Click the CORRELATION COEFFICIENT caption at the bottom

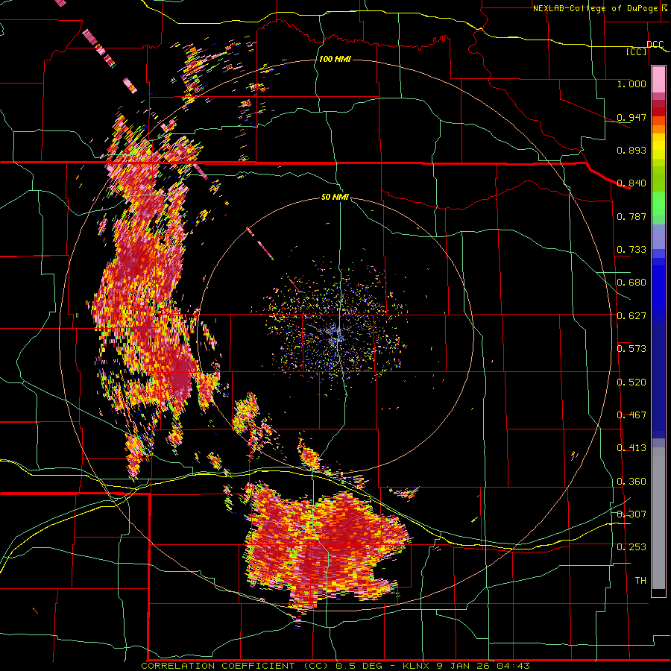[336, 666]
